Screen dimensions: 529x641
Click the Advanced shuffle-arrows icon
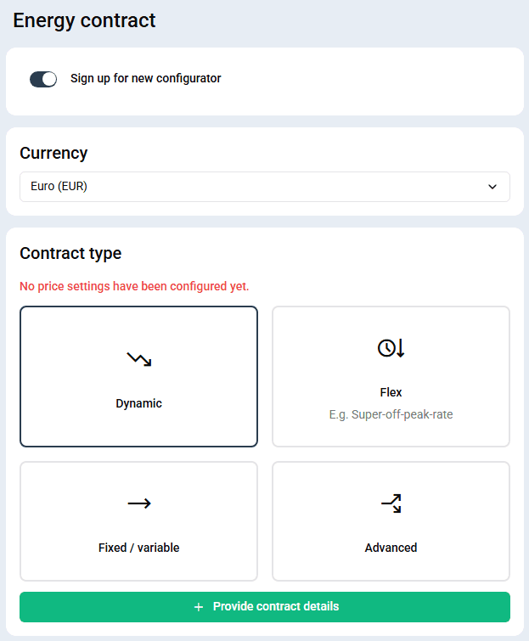[391, 503]
